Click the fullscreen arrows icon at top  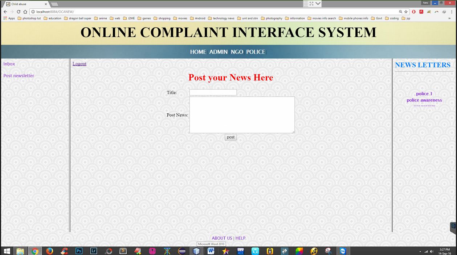pos(311,4)
